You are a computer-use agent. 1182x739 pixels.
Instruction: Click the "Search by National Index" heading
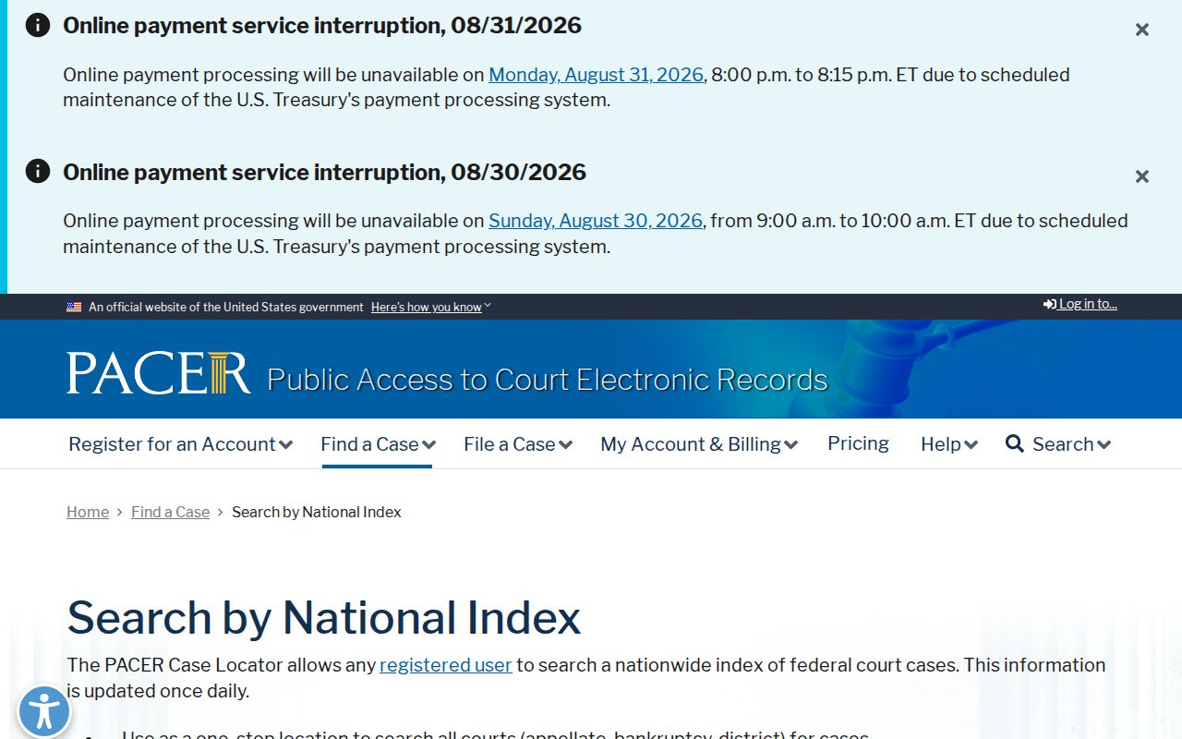[324, 617]
